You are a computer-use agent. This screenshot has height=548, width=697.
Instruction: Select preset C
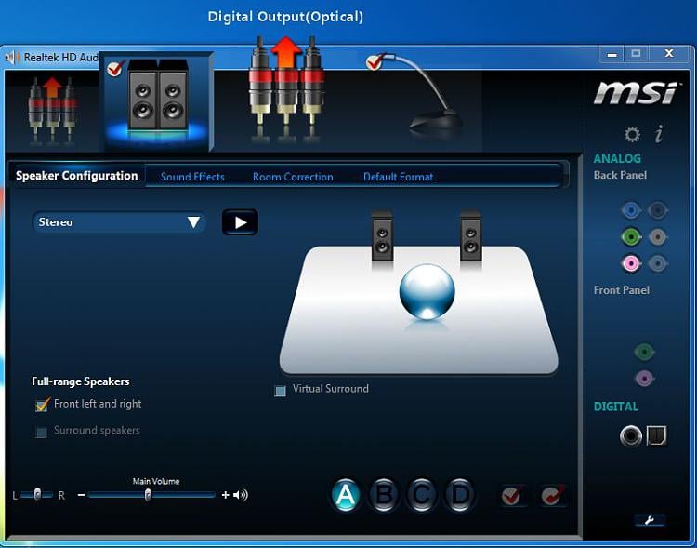[421, 495]
